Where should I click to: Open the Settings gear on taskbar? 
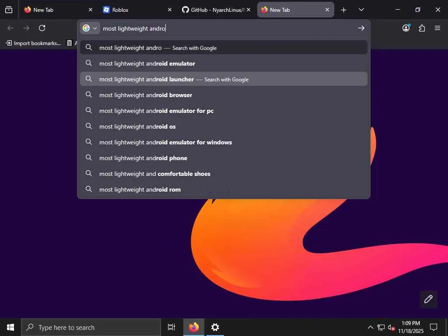[215, 327]
